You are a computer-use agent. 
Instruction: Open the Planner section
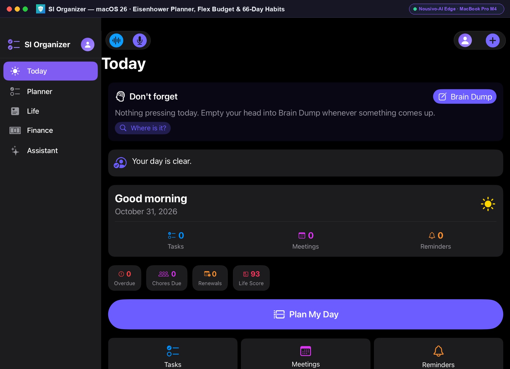(50, 91)
